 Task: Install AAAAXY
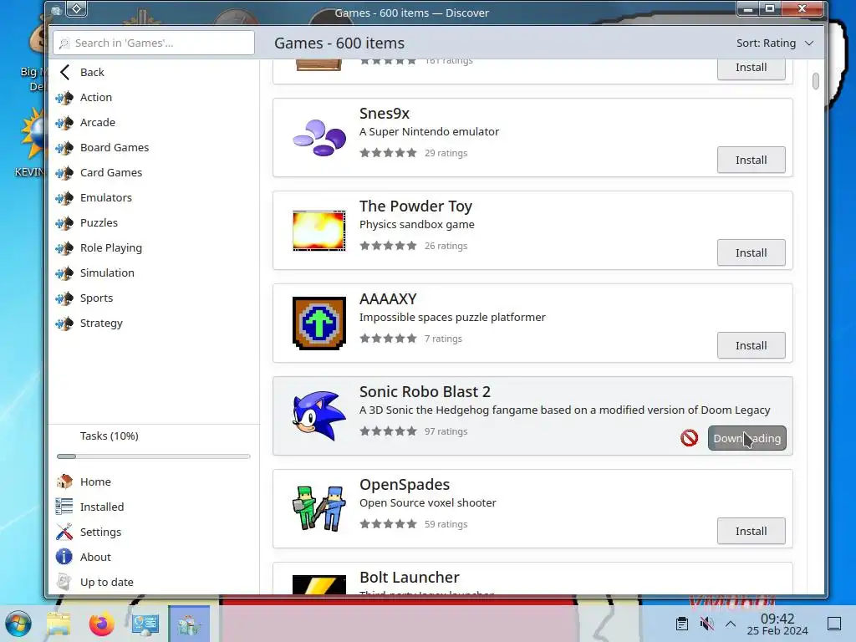coord(752,345)
